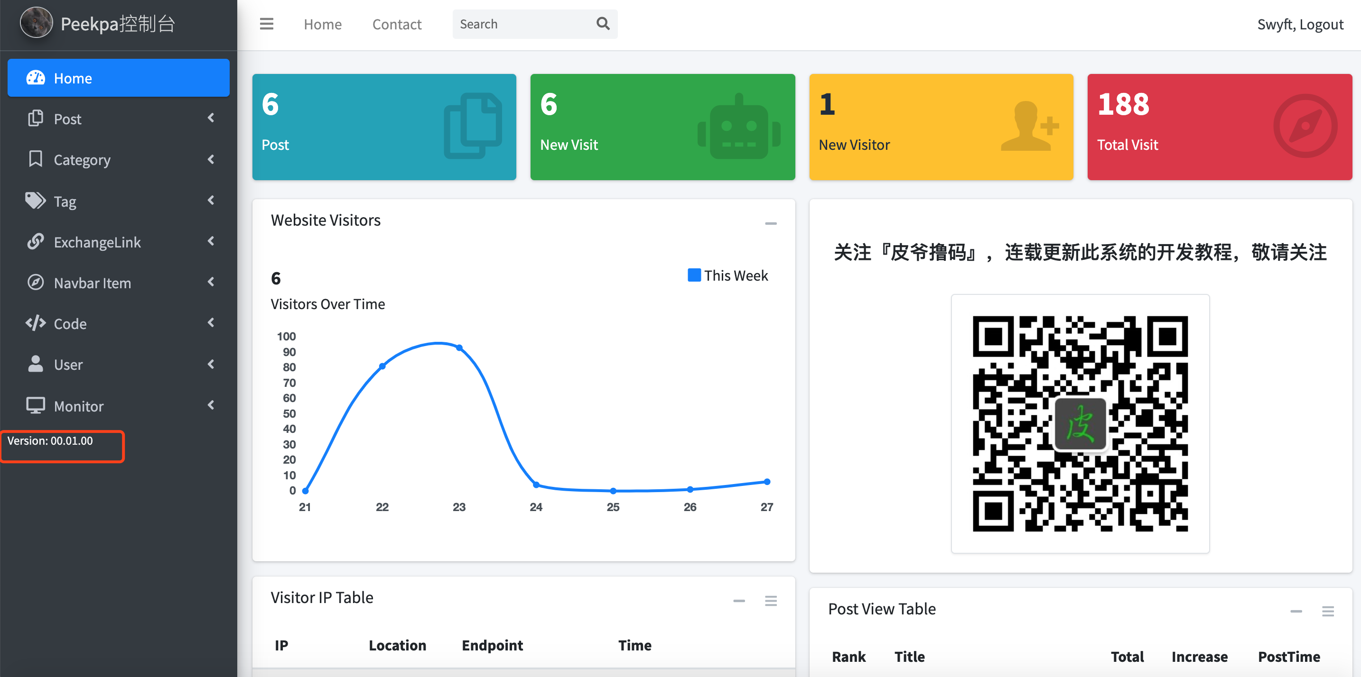Open the Home item in sidebar
This screenshot has height=677, width=1361.
click(x=118, y=78)
